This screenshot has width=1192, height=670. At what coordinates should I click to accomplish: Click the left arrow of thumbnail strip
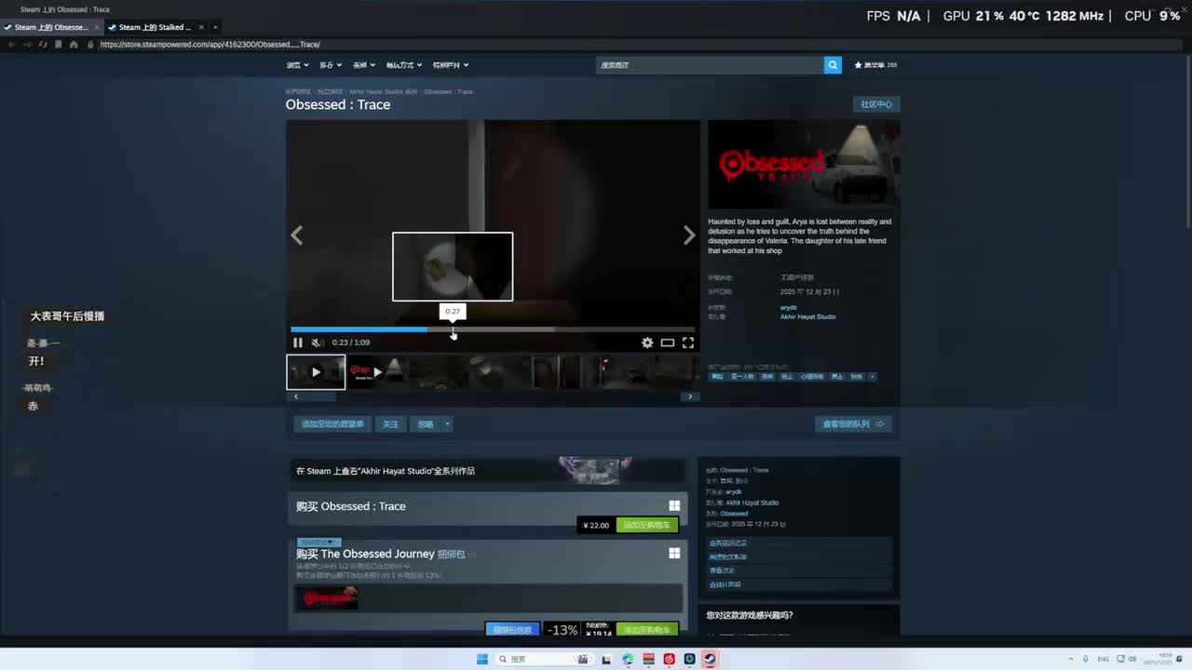(296, 396)
